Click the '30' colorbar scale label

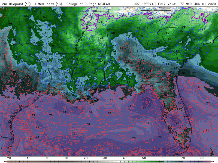[105, 158]
